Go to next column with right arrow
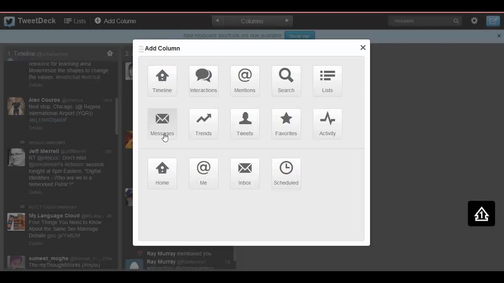This screenshot has width=504, height=283. [x=287, y=21]
